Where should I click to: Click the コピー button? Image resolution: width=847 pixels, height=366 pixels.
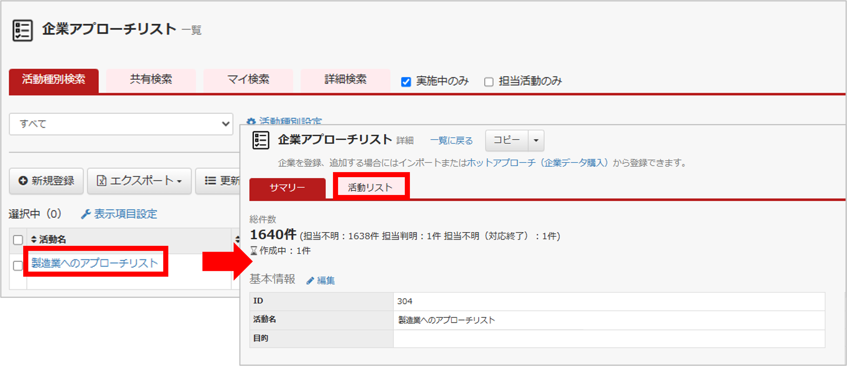(507, 141)
